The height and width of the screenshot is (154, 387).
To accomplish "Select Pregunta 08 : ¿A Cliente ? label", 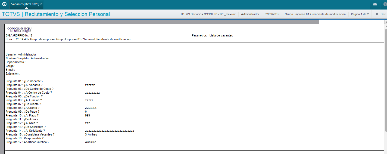I will click(x=23, y=108).
